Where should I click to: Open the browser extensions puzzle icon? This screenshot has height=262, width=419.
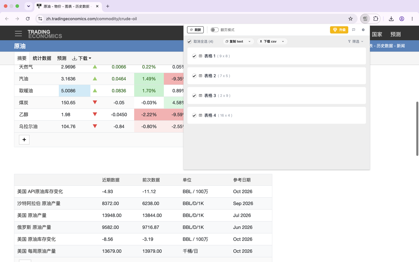pos(376,19)
